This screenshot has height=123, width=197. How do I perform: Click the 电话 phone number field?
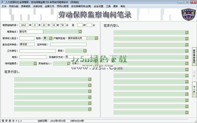coord(33,57)
